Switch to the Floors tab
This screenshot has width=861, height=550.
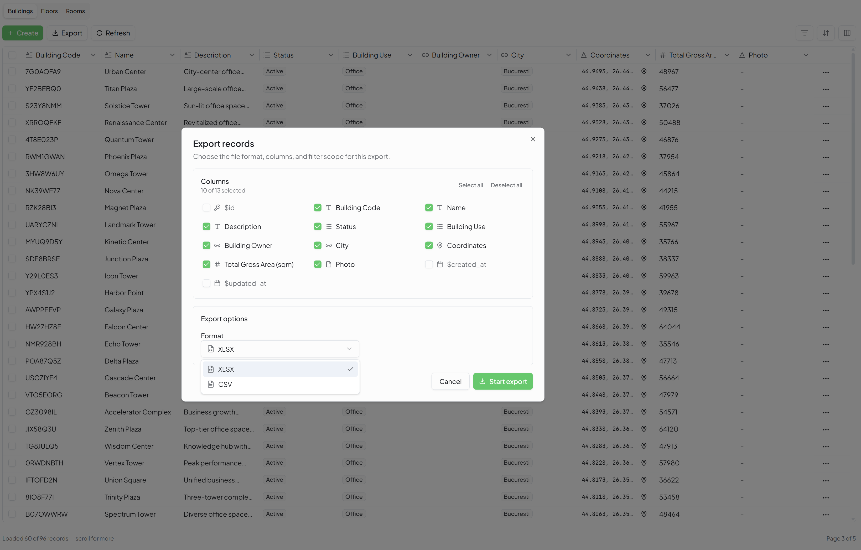pyautogui.click(x=49, y=11)
